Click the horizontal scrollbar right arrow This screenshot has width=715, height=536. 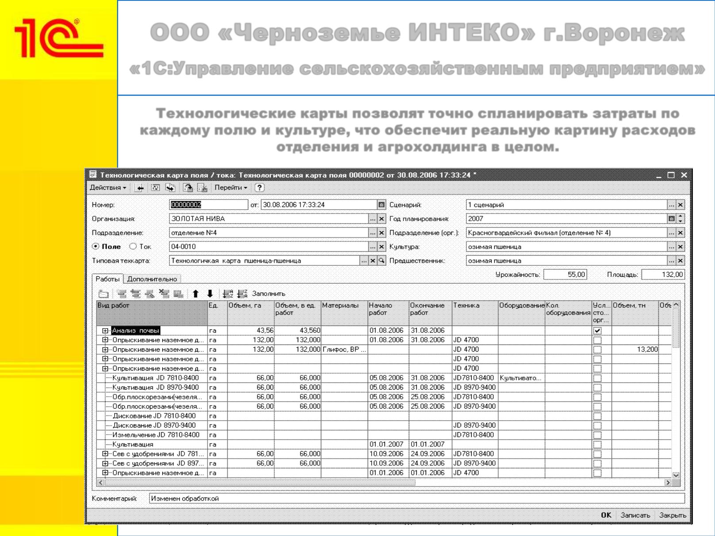[x=668, y=483]
